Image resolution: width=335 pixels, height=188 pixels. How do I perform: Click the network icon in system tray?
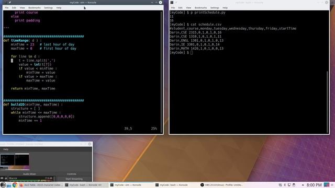pos(280,185)
